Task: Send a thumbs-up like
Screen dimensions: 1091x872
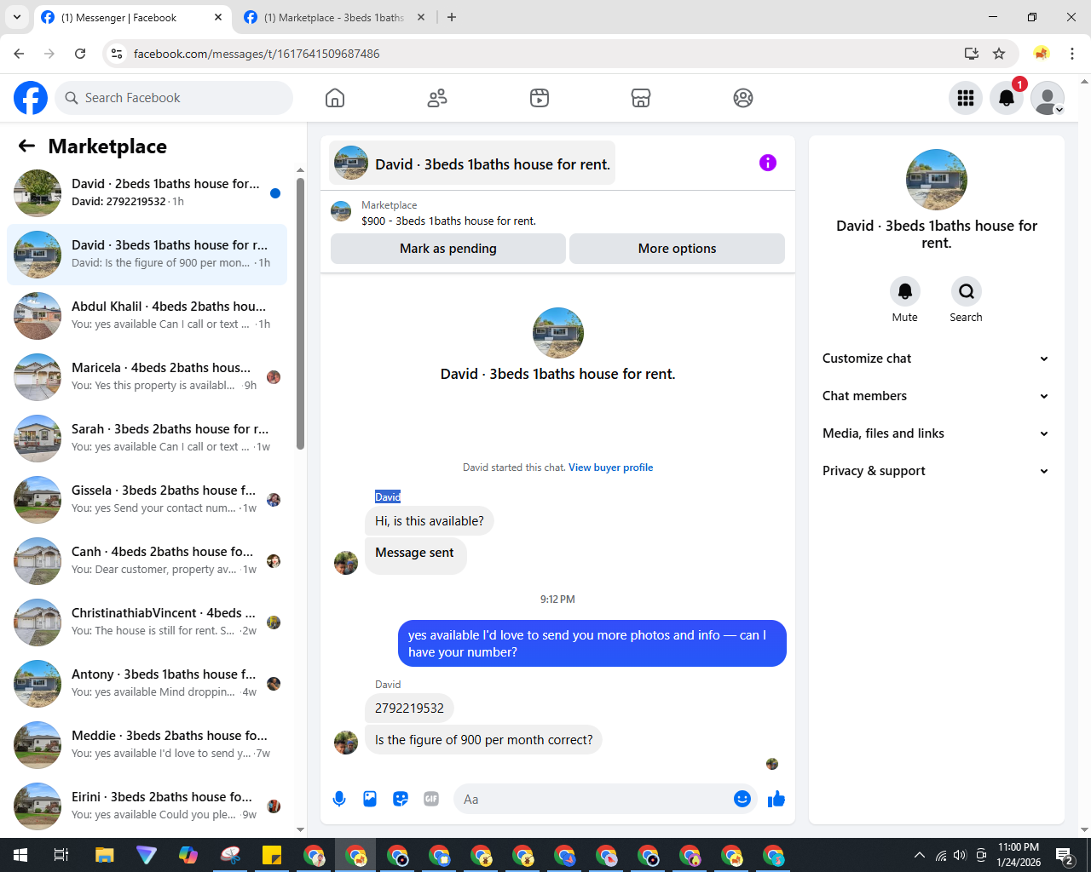Action: pos(776,799)
